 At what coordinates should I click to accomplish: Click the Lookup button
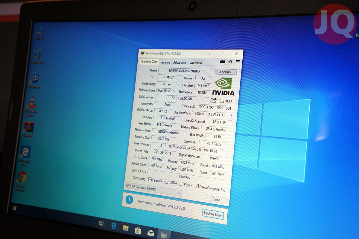point(226,72)
